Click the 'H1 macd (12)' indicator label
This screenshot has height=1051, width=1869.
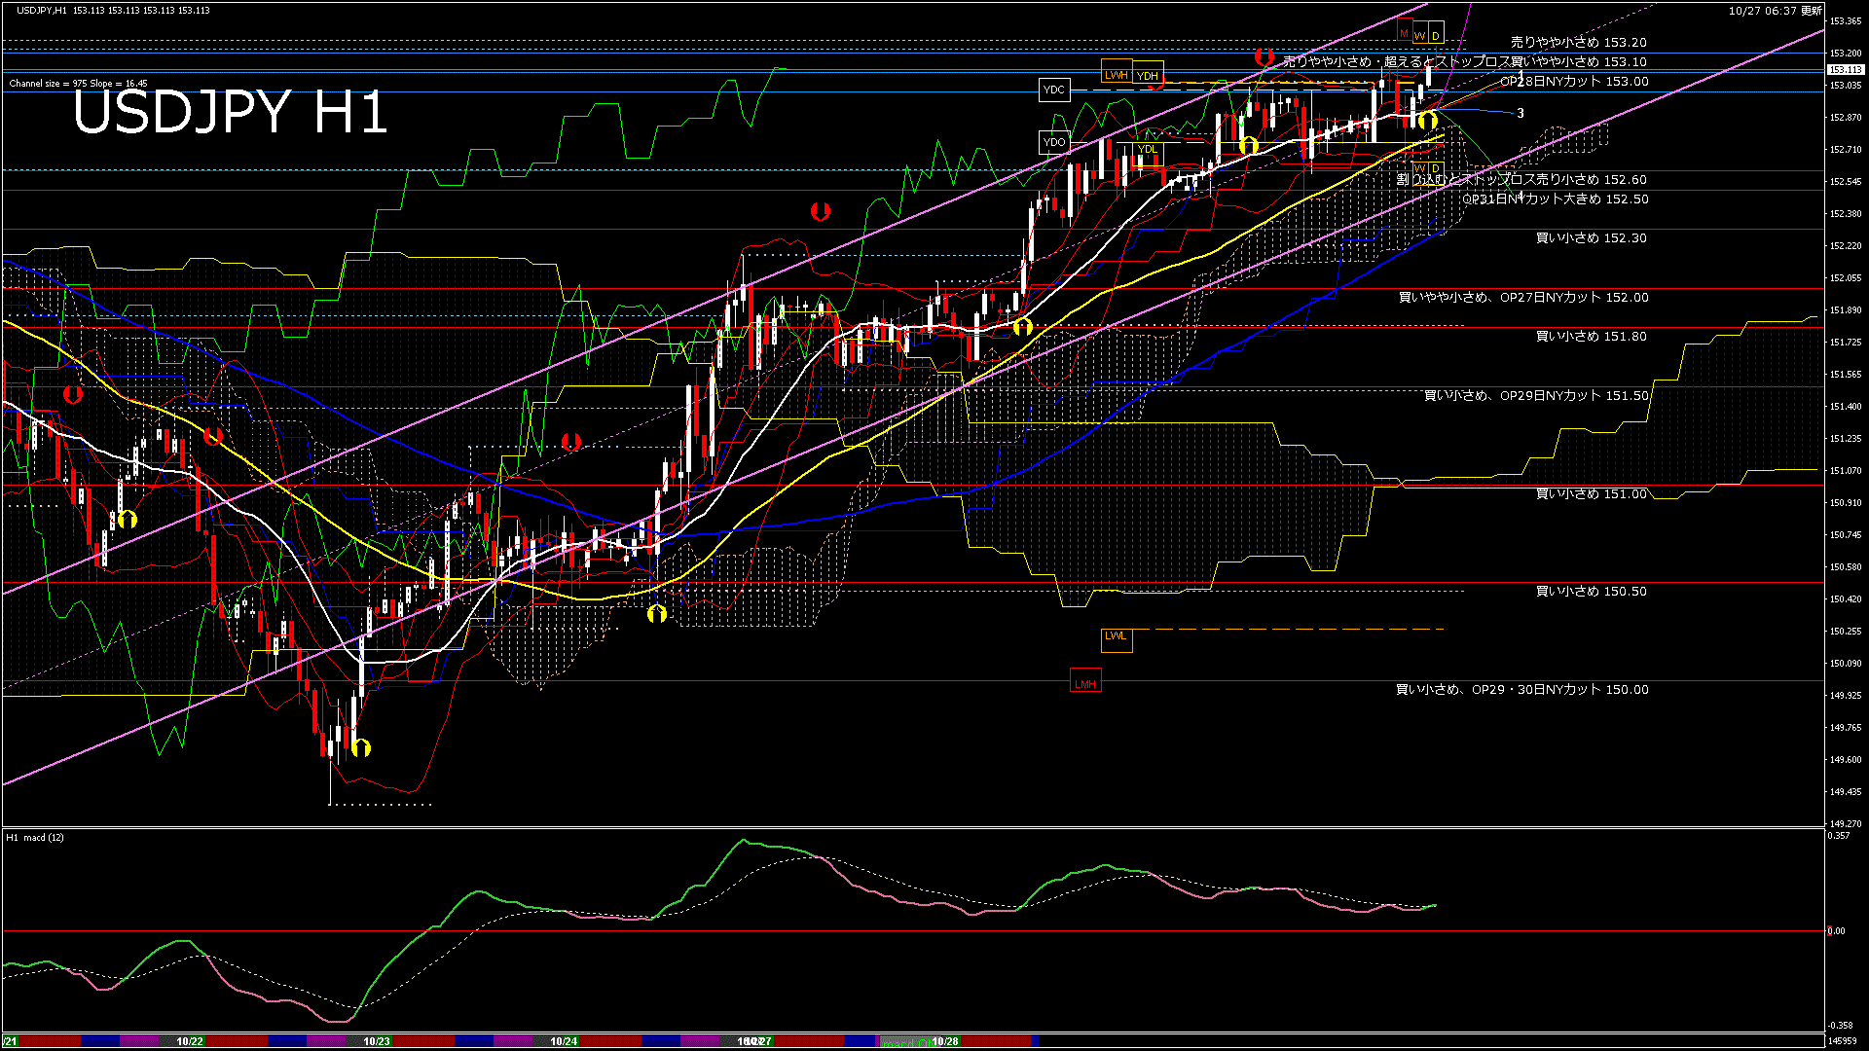pos(35,837)
